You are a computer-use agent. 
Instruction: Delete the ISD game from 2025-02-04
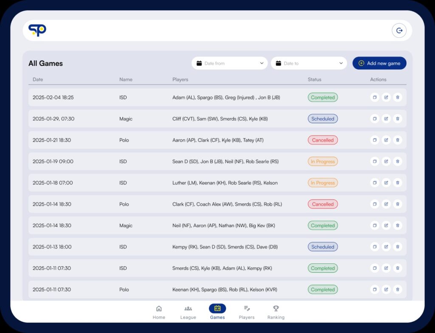click(398, 97)
